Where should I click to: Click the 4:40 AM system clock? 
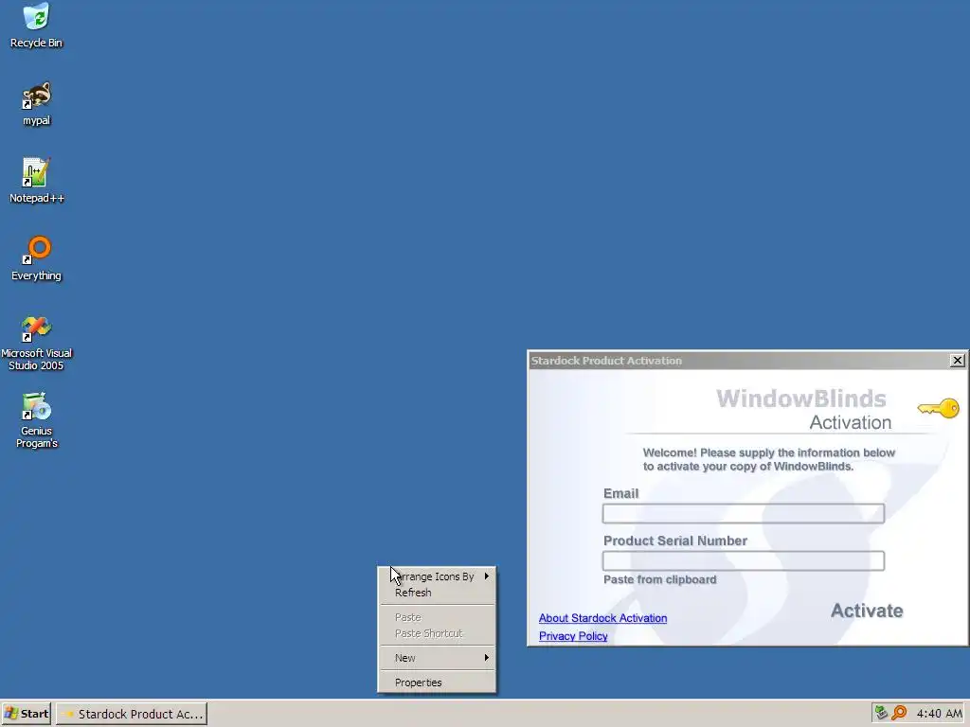pyautogui.click(x=939, y=714)
